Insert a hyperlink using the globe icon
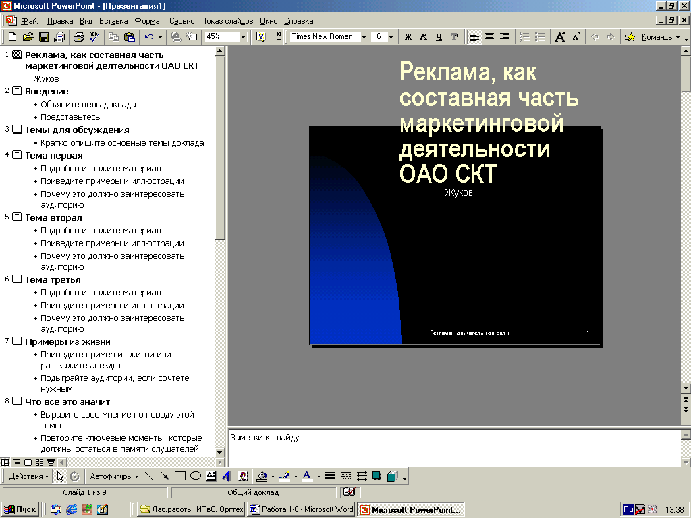 (x=176, y=37)
